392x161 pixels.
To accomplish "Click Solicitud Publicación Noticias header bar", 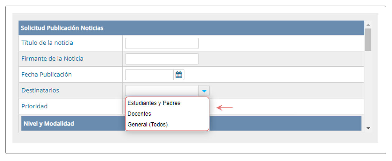I will click(x=191, y=28).
